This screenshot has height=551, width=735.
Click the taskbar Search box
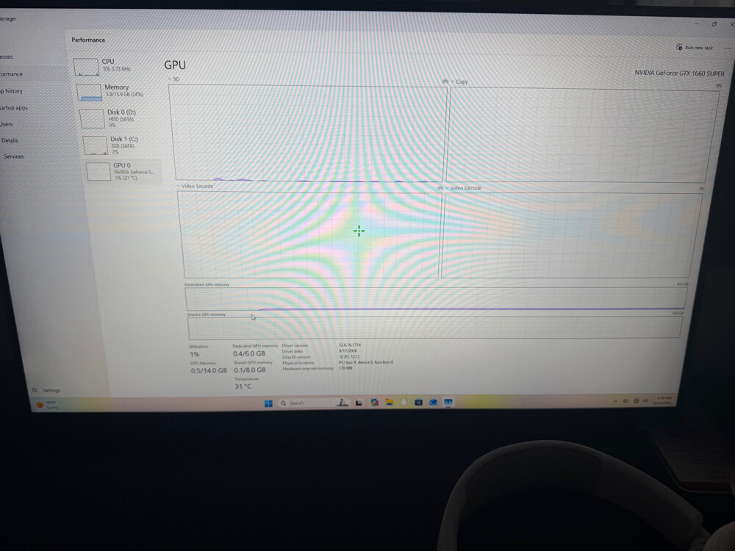305,403
